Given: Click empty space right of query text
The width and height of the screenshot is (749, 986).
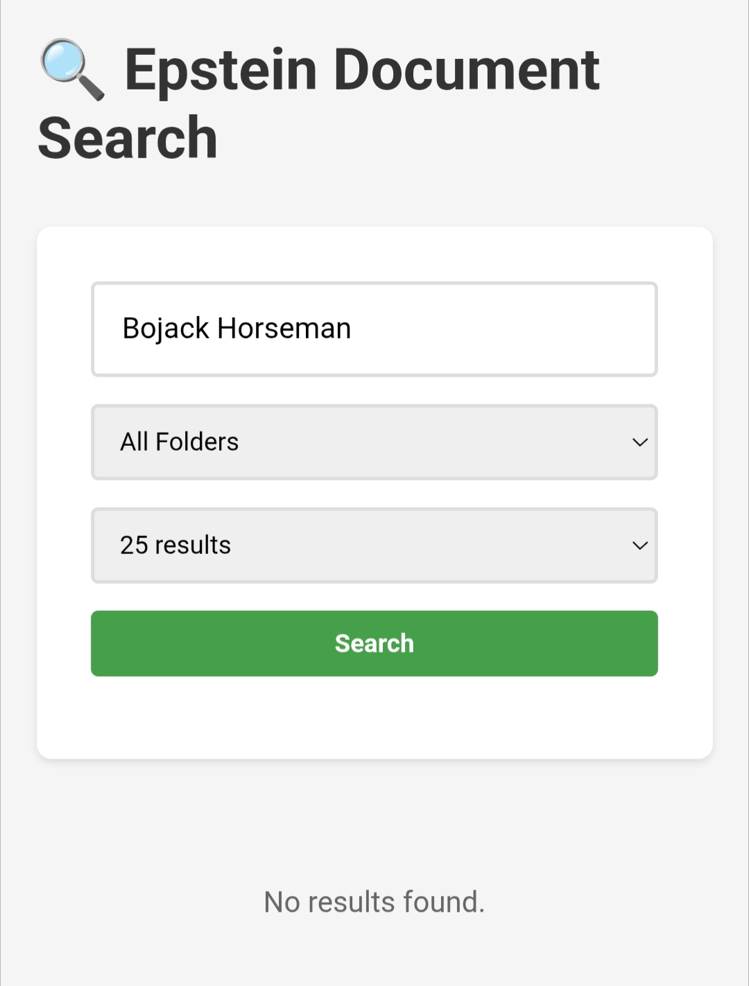Looking at the screenshot, I should (x=506, y=329).
